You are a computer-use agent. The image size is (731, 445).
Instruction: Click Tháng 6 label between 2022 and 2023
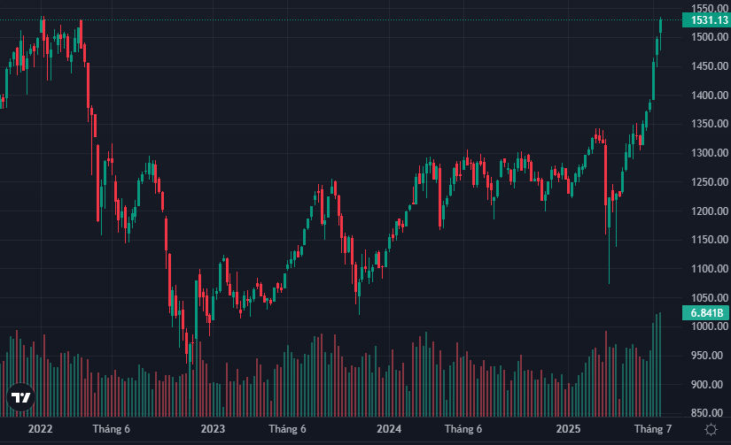click(x=112, y=429)
